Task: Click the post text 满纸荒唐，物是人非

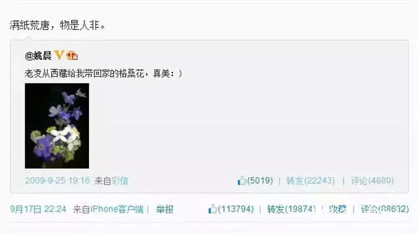Action: point(57,26)
